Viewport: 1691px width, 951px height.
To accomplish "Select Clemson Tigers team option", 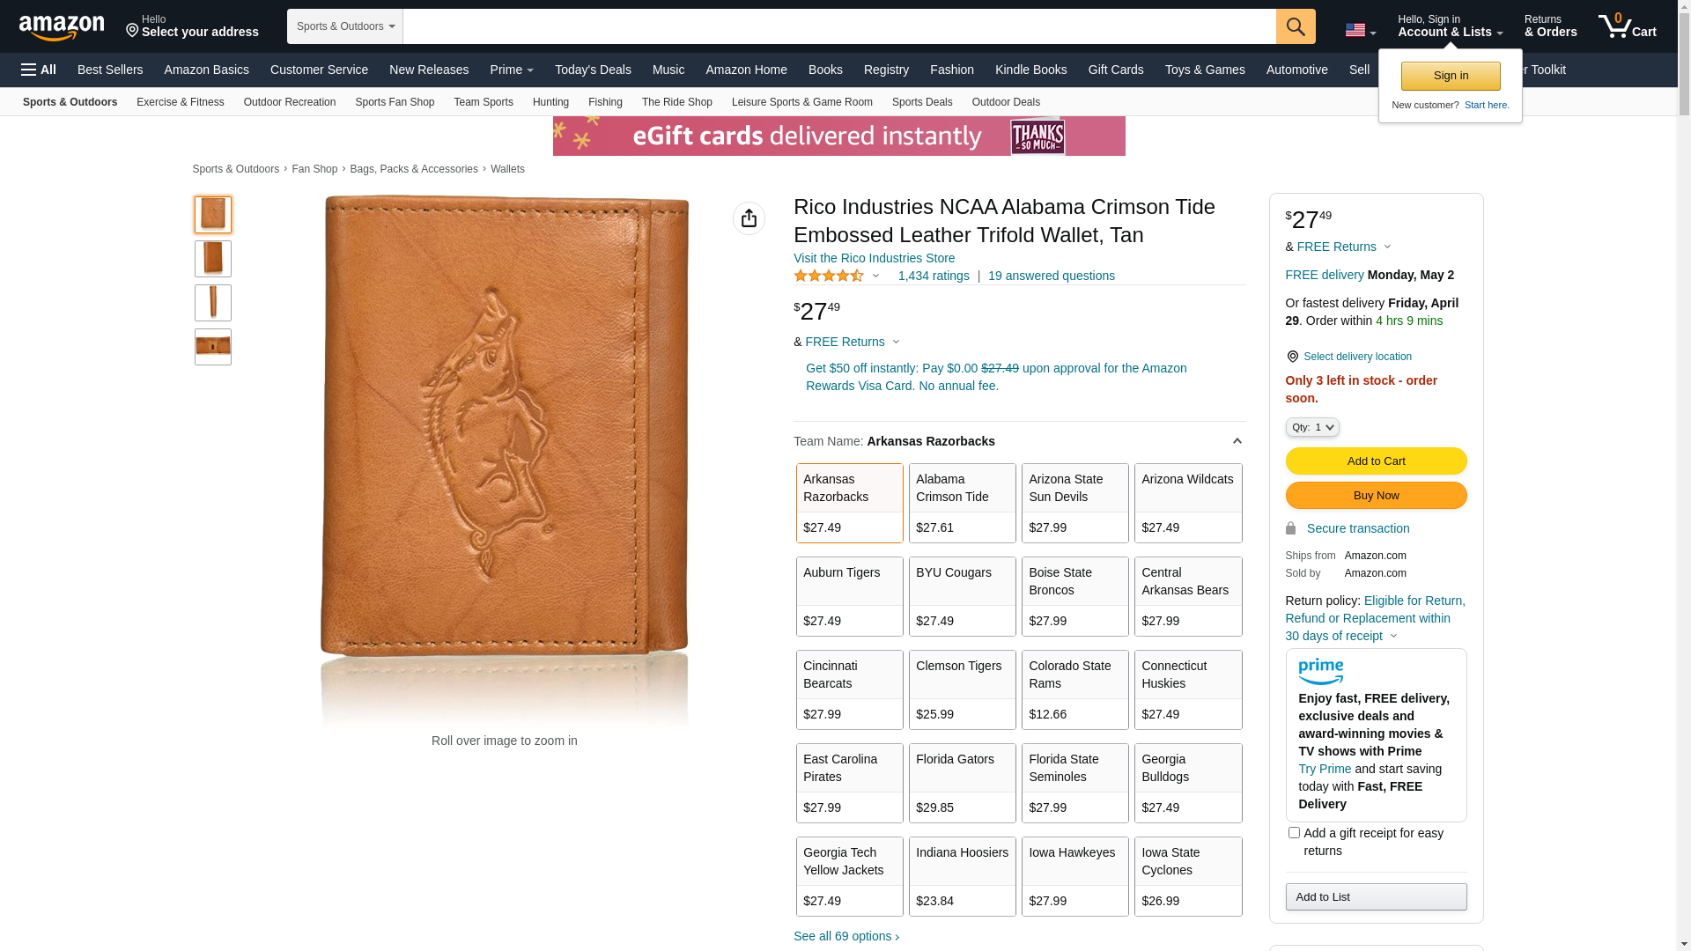I will (x=962, y=689).
